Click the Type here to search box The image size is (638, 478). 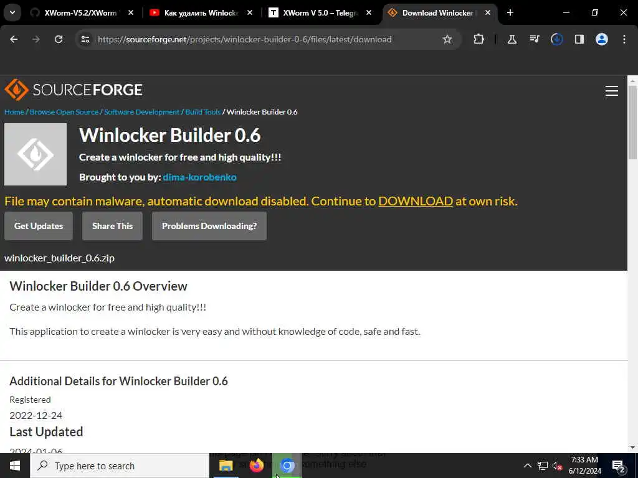click(120, 466)
